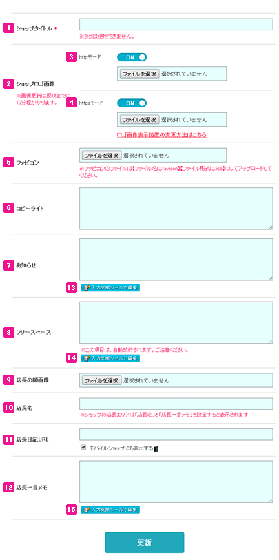This screenshot has width=279, height=560.
Task: Click the ショップタイトル text input field
Action: [176, 25]
